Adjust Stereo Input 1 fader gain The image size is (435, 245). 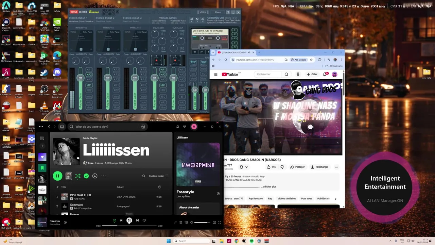click(x=81, y=78)
